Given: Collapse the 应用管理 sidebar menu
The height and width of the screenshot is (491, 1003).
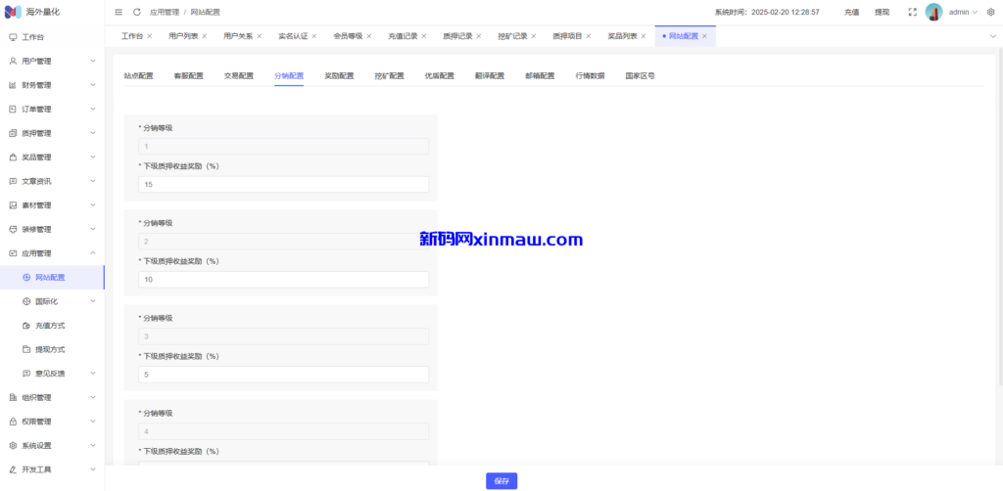Looking at the screenshot, I should 53,253.
